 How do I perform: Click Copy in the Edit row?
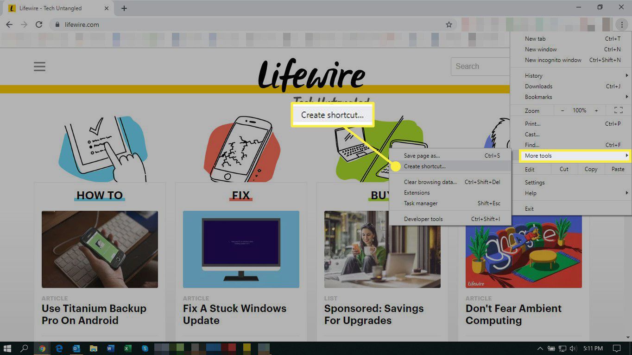point(591,169)
